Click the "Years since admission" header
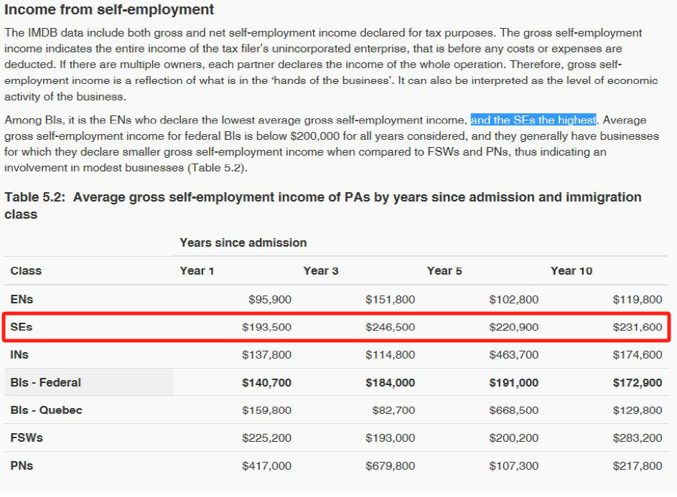 [243, 242]
